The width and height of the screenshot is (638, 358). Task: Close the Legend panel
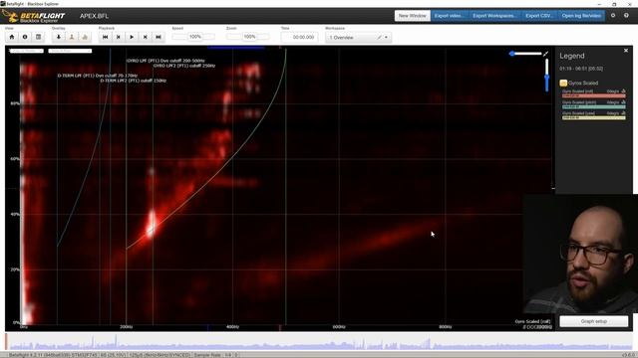(626, 51)
